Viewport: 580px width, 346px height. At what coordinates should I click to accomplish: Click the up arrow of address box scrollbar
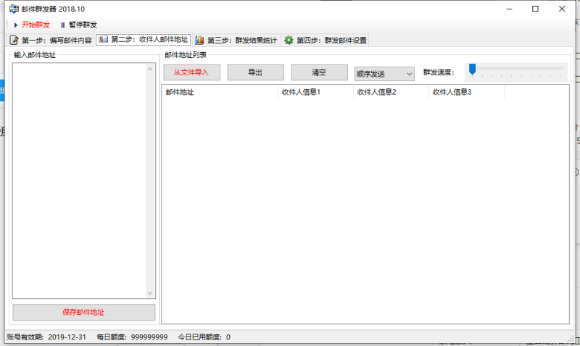click(x=150, y=69)
